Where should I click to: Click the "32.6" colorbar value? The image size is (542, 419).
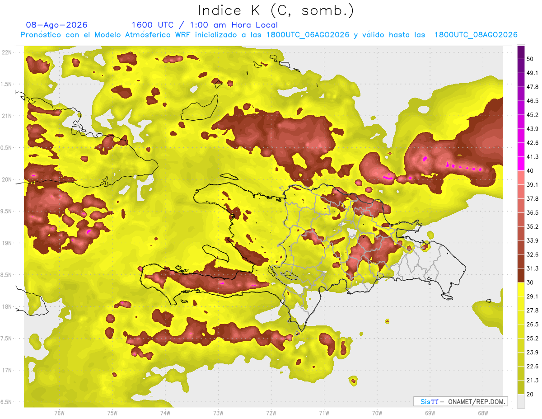(533, 254)
